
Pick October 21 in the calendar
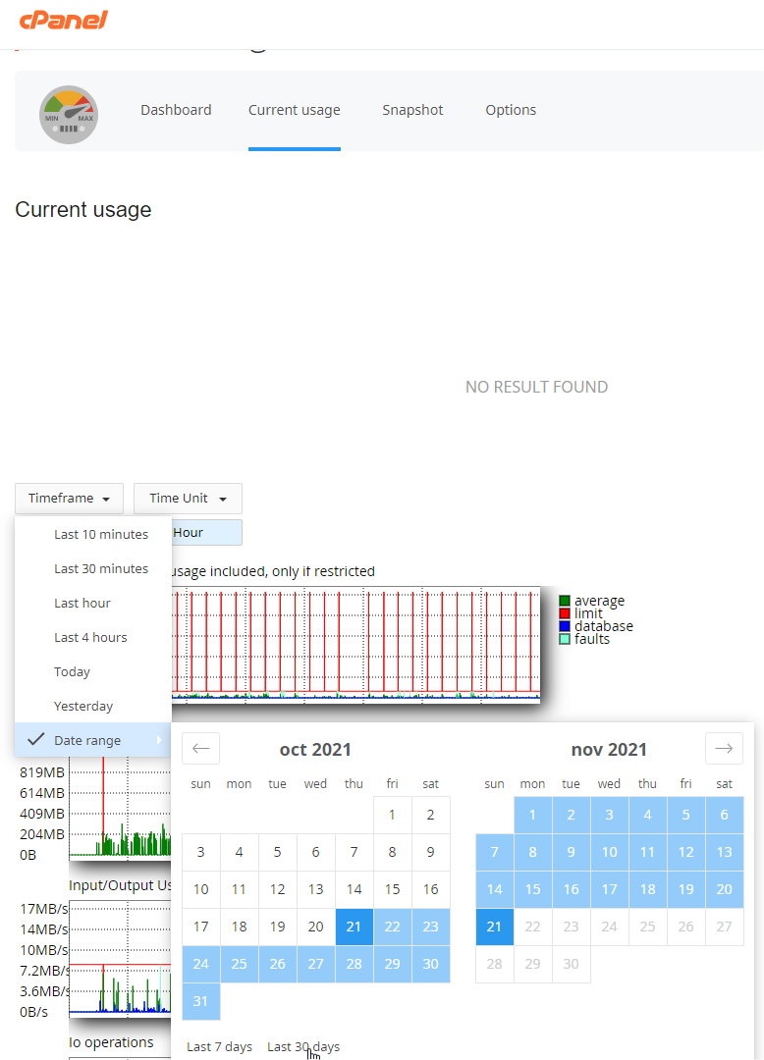[354, 927]
